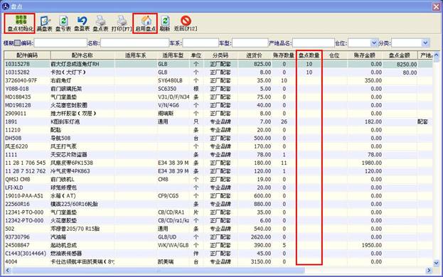Click the 编码 search input field
The width and height of the screenshot is (443, 277).
60,43
